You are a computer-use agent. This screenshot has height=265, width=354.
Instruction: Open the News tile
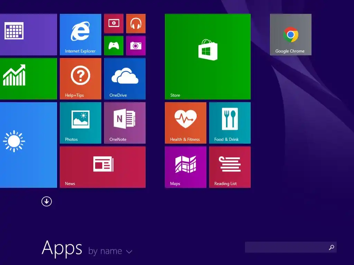[x=103, y=167]
